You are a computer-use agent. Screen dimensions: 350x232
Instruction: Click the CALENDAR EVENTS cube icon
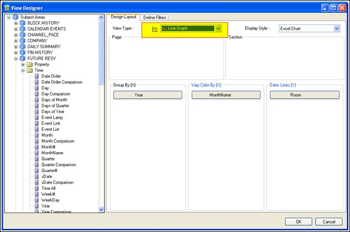tap(23, 29)
